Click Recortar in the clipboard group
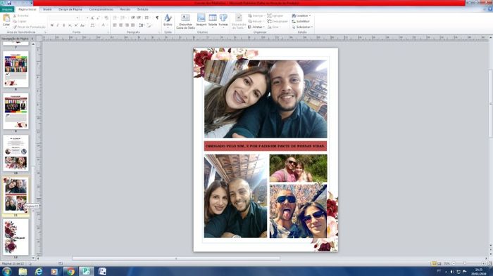The width and height of the screenshot is (493, 276). click(20, 15)
